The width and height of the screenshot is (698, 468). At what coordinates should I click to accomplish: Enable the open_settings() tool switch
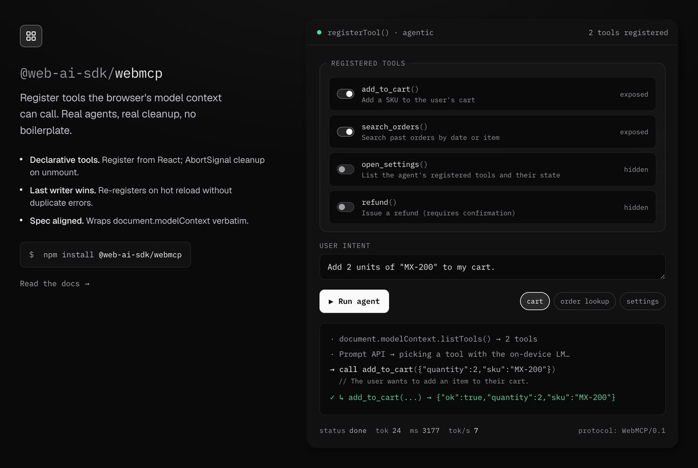click(346, 169)
